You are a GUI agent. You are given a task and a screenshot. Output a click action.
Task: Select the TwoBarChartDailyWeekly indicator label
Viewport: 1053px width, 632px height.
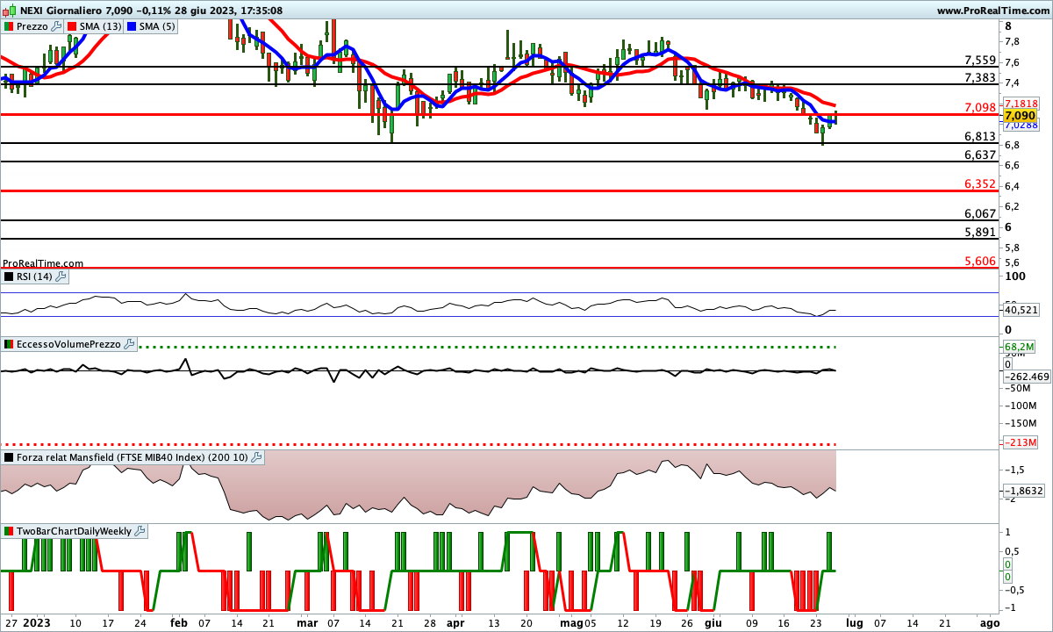click(74, 531)
